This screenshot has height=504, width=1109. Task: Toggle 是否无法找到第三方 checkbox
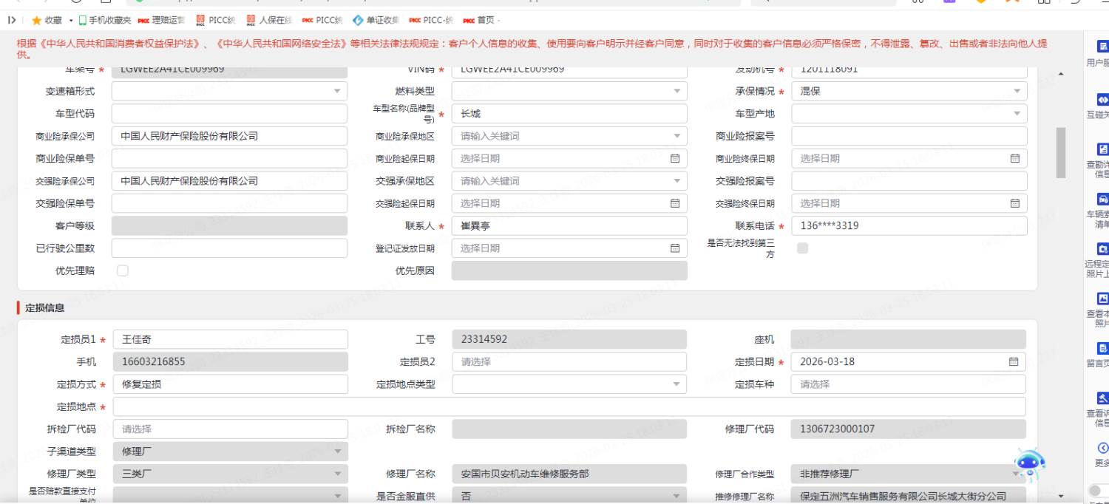pyautogui.click(x=802, y=248)
